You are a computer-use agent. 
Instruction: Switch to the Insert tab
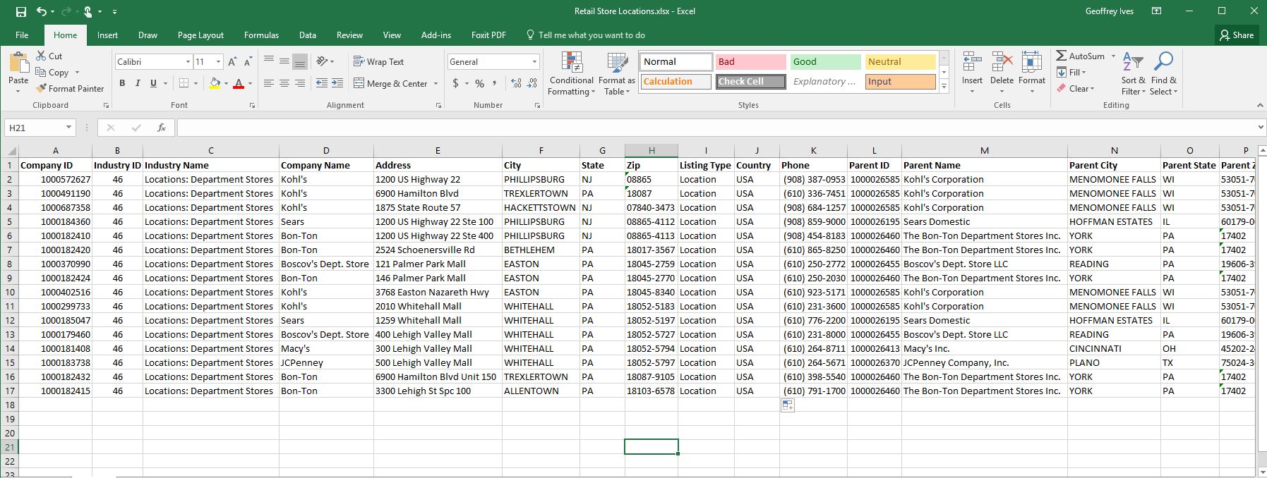click(107, 35)
